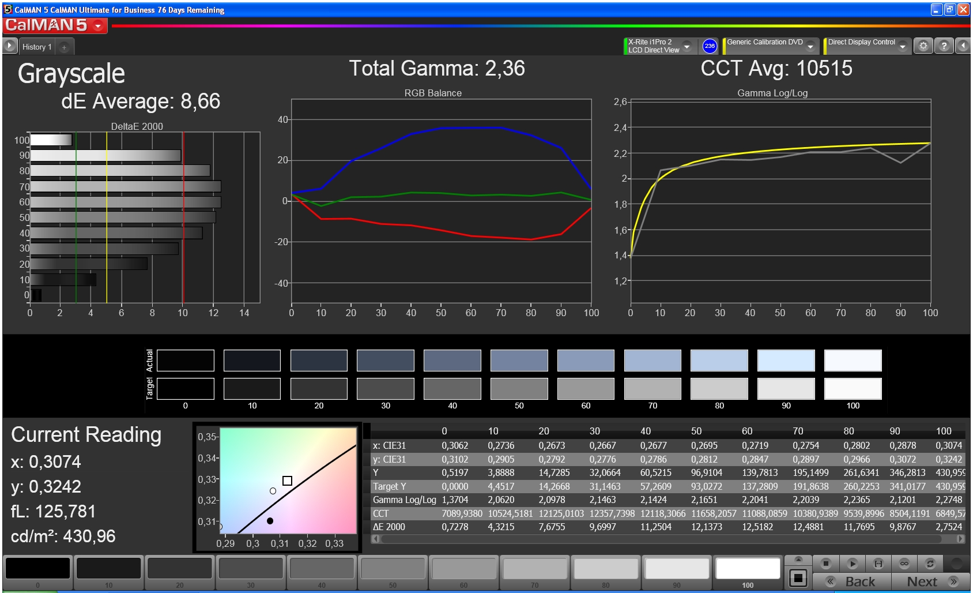Click the Back button
973x593 pixels.
click(852, 581)
